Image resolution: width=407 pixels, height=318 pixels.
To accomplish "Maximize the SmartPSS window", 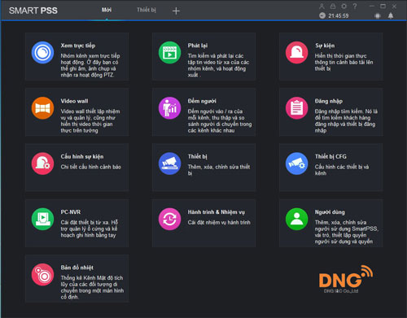I will [383, 6].
